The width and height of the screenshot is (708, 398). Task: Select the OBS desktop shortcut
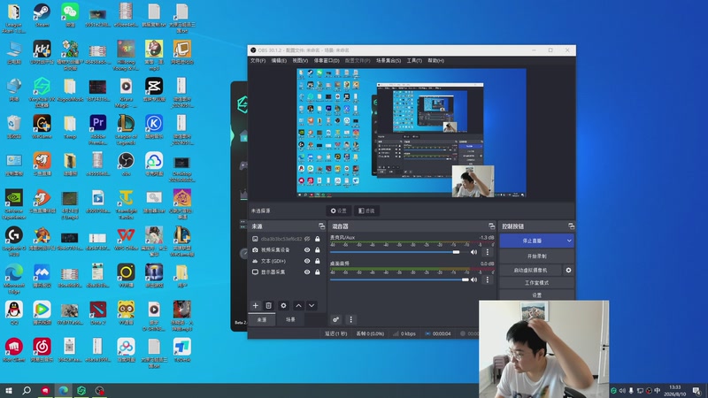[126, 165]
